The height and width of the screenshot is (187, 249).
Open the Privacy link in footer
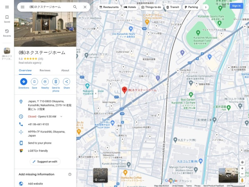coord(198,186)
